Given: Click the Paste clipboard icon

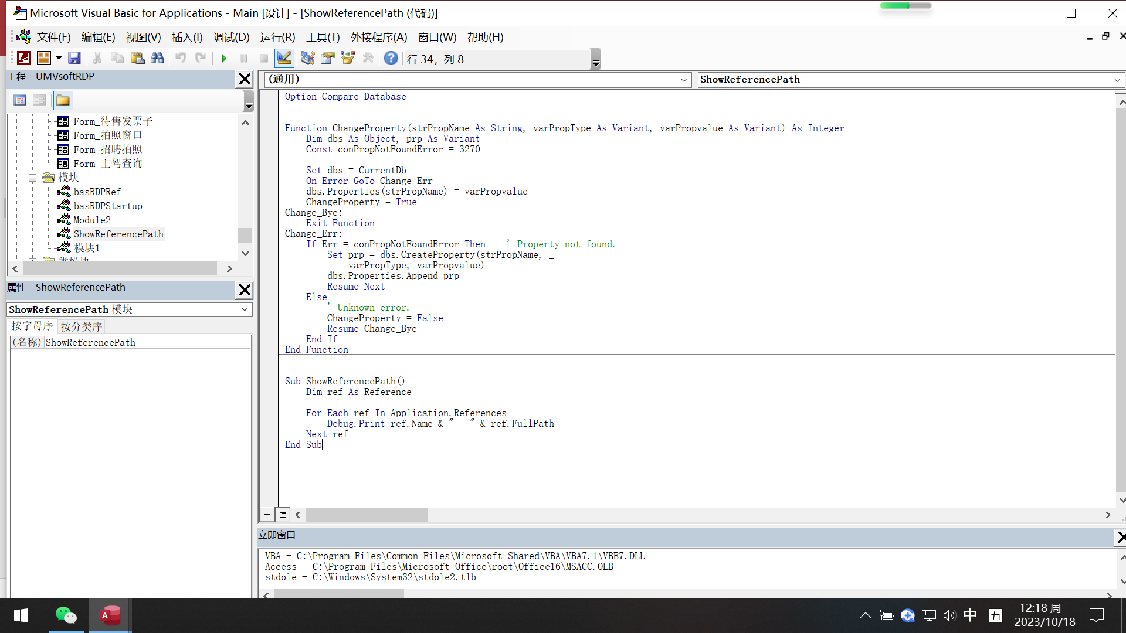Looking at the screenshot, I should click(137, 58).
